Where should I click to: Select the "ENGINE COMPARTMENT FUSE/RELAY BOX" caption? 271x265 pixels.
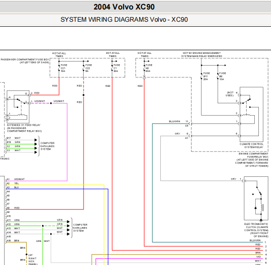coord(253,155)
